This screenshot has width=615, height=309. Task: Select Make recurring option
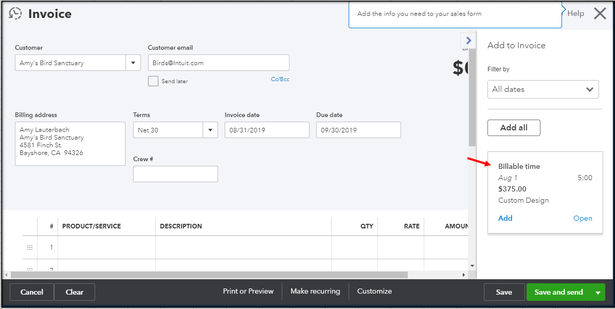tap(315, 292)
